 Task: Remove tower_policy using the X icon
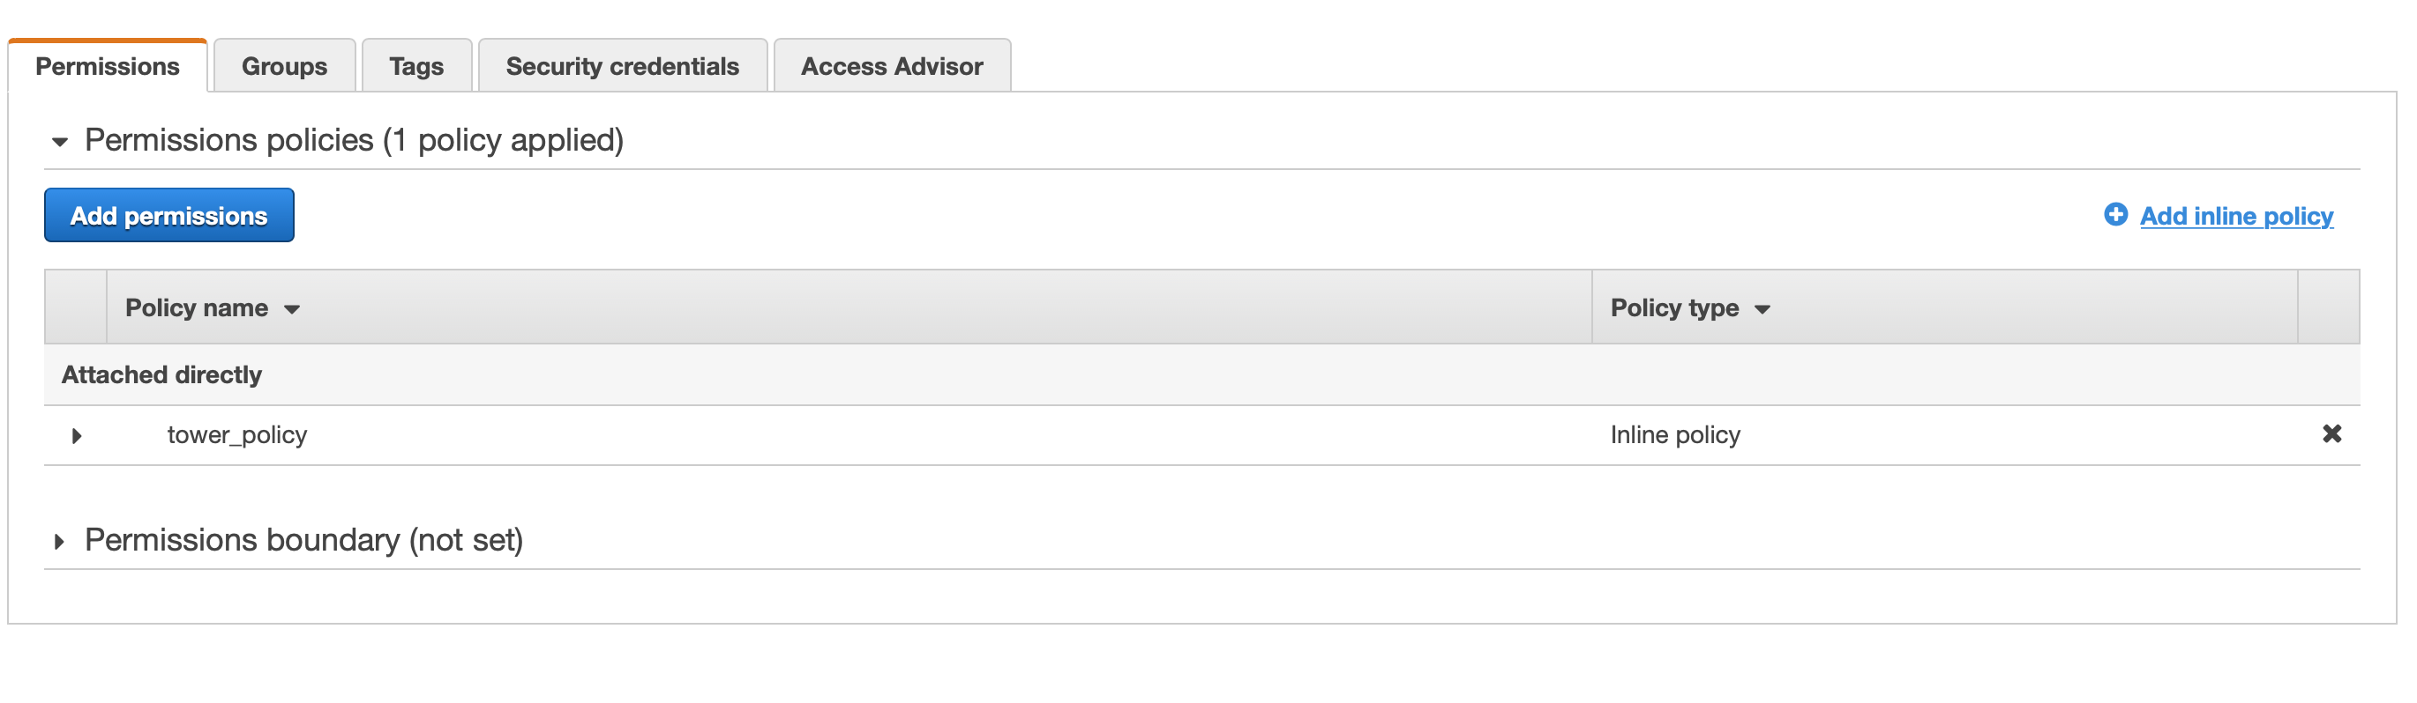coord(2331,434)
